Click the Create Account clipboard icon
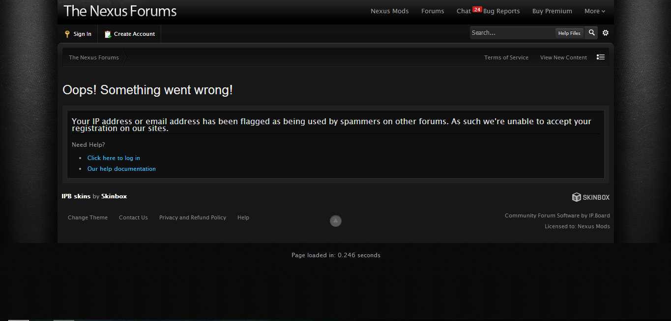 point(108,34)
